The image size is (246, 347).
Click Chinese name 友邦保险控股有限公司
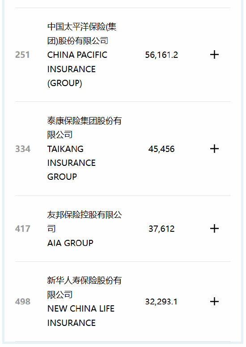click(85, 221)
